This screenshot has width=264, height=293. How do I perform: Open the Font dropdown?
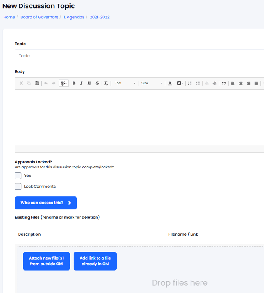pos(125,83)
